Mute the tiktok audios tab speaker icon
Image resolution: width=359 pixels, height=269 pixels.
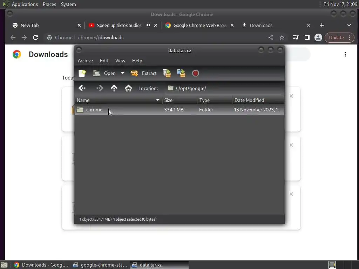148,25
